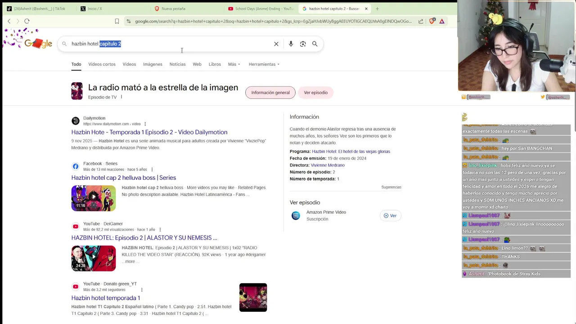Open three-dot menu on Facebook Series result
This screenshot has width=576, height=324.
click(152, 170)
